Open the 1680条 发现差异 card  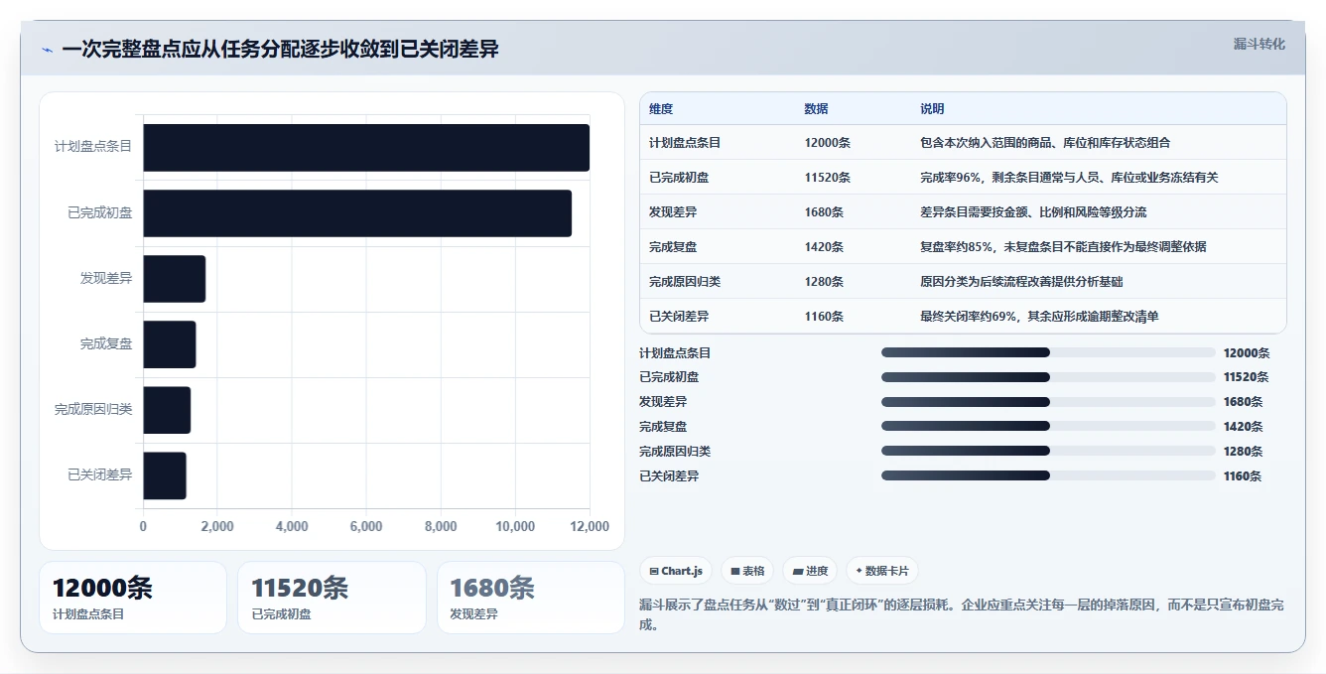point(531,598)
